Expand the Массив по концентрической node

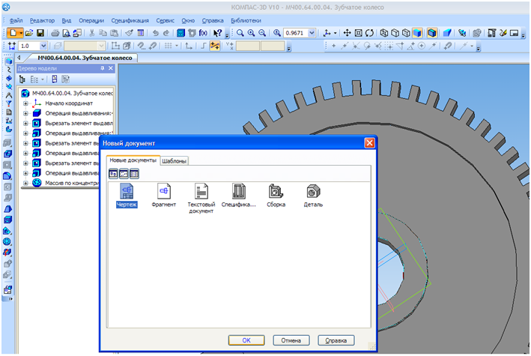click(x=25, y=183)
